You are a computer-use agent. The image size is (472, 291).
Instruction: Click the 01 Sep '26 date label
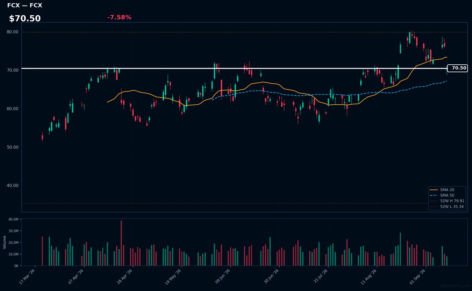point(417,276)
